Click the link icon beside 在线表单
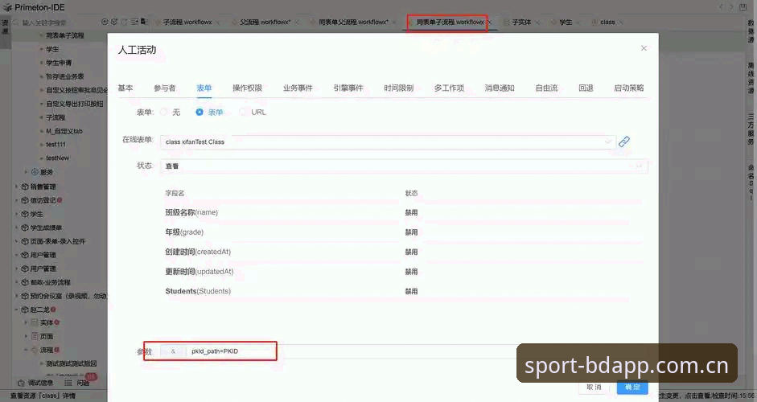Viewport: 757px width, 402px height. (623, 142)
